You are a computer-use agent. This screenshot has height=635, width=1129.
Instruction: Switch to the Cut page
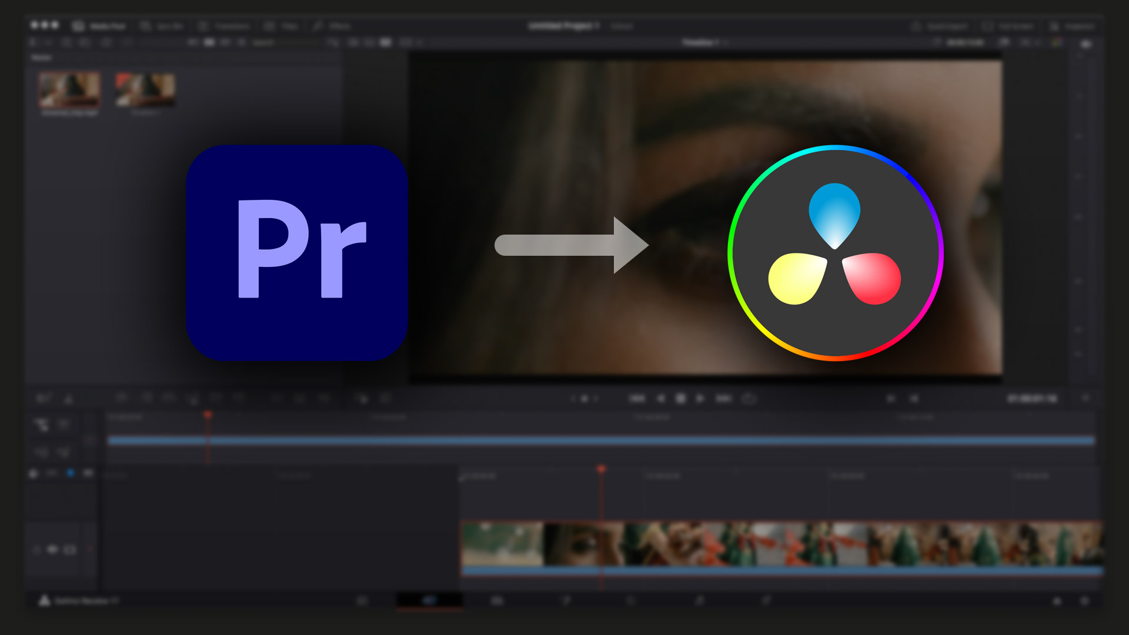(x=430, y=601)
